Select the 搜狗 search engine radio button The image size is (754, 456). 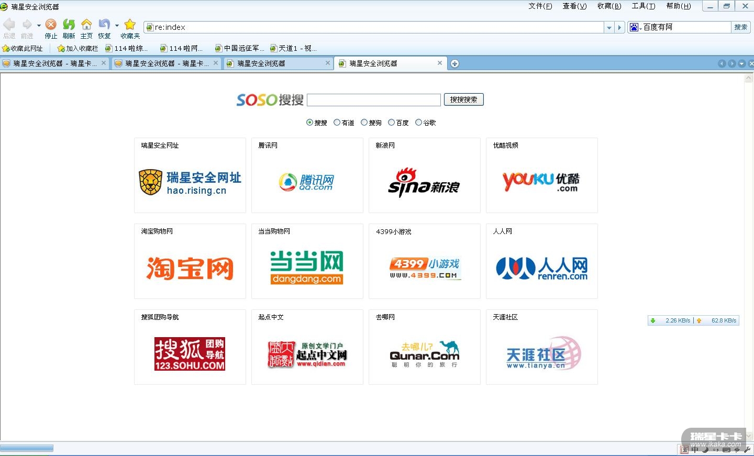click(364, 123)
